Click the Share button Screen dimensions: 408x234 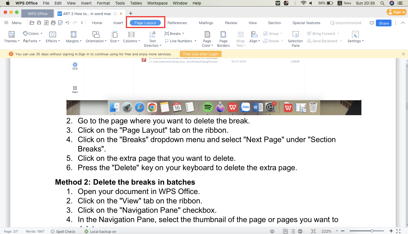(383, 23)
